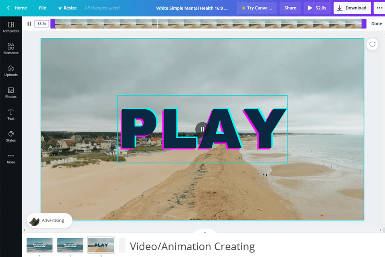
Task: Click the left purple trim handle
Action: (x=53, y=24)
